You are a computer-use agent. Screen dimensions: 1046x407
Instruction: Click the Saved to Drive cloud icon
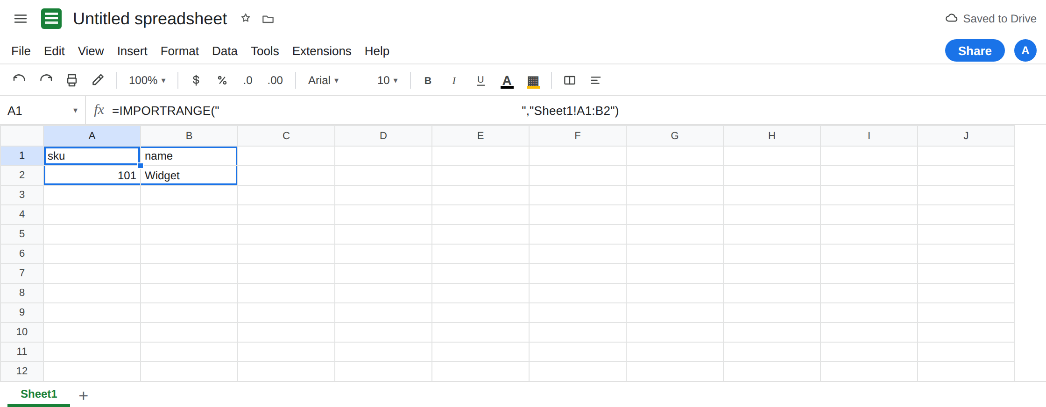tap(952, 18)
